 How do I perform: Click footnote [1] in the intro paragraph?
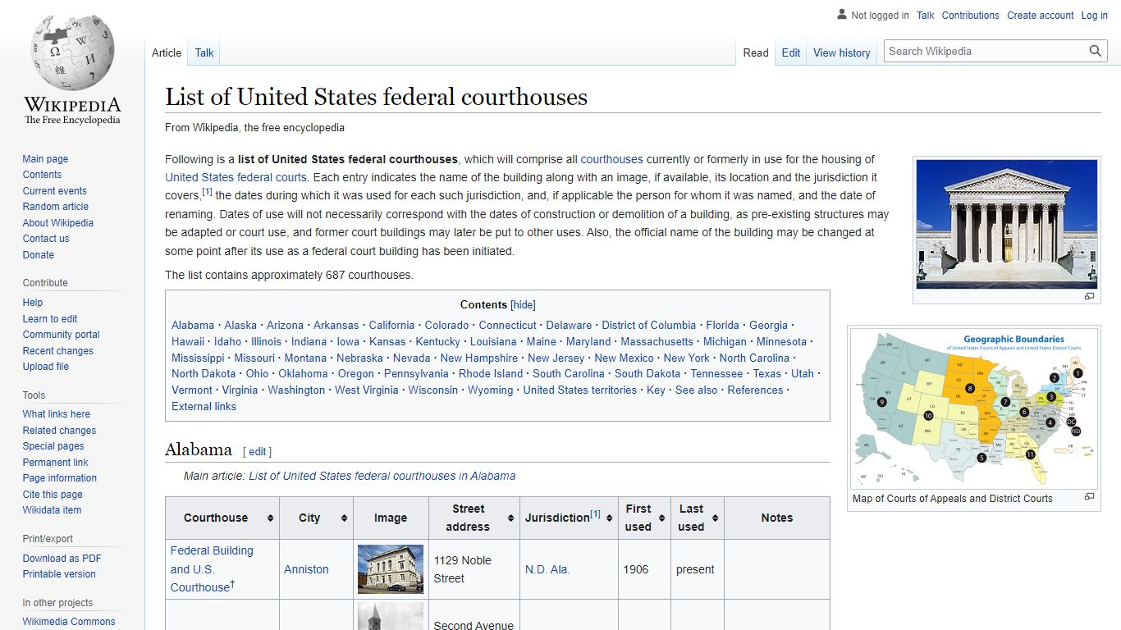click(208, 192)
